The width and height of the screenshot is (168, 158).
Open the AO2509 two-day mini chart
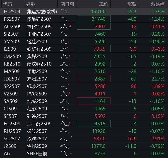coord(66,26)
